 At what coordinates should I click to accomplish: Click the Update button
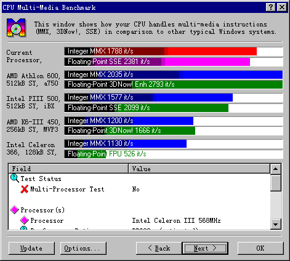[x=31, y=248]
